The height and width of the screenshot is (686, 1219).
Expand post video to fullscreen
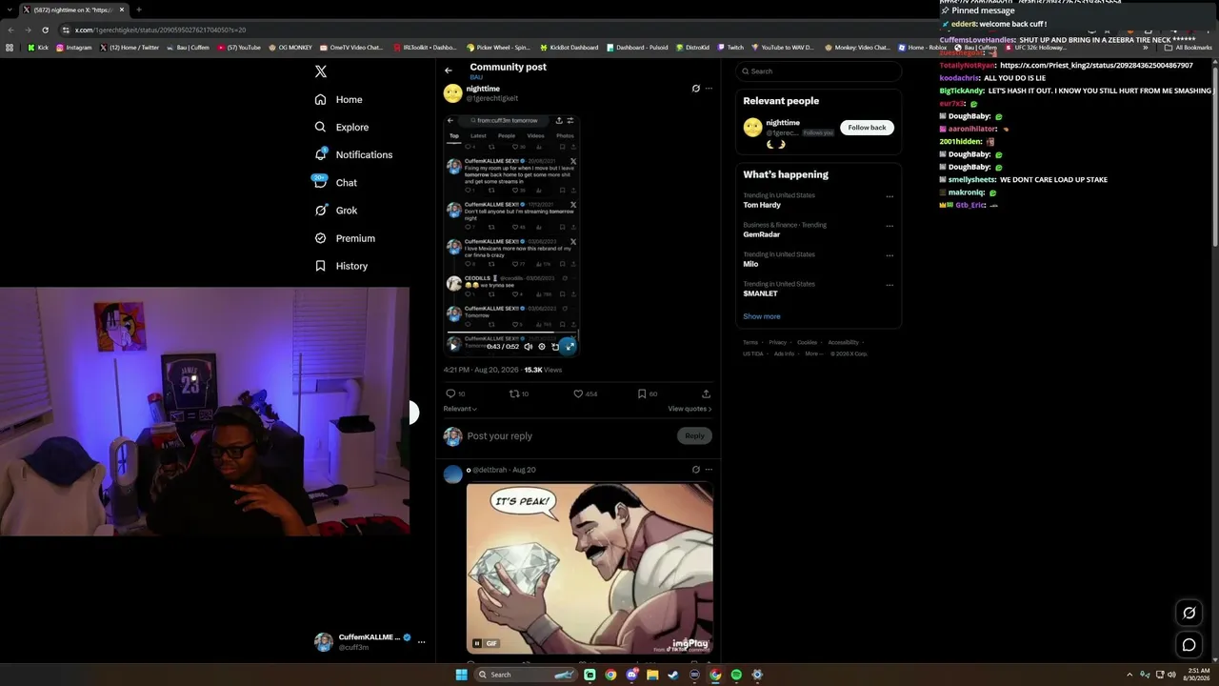point(569,346)
